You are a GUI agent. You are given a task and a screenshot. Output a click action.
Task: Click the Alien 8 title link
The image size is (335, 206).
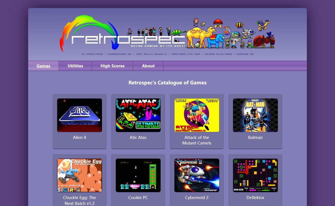pos(80,138)
